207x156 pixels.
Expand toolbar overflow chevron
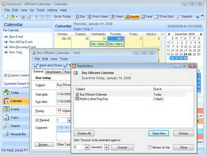click(202, 16)
